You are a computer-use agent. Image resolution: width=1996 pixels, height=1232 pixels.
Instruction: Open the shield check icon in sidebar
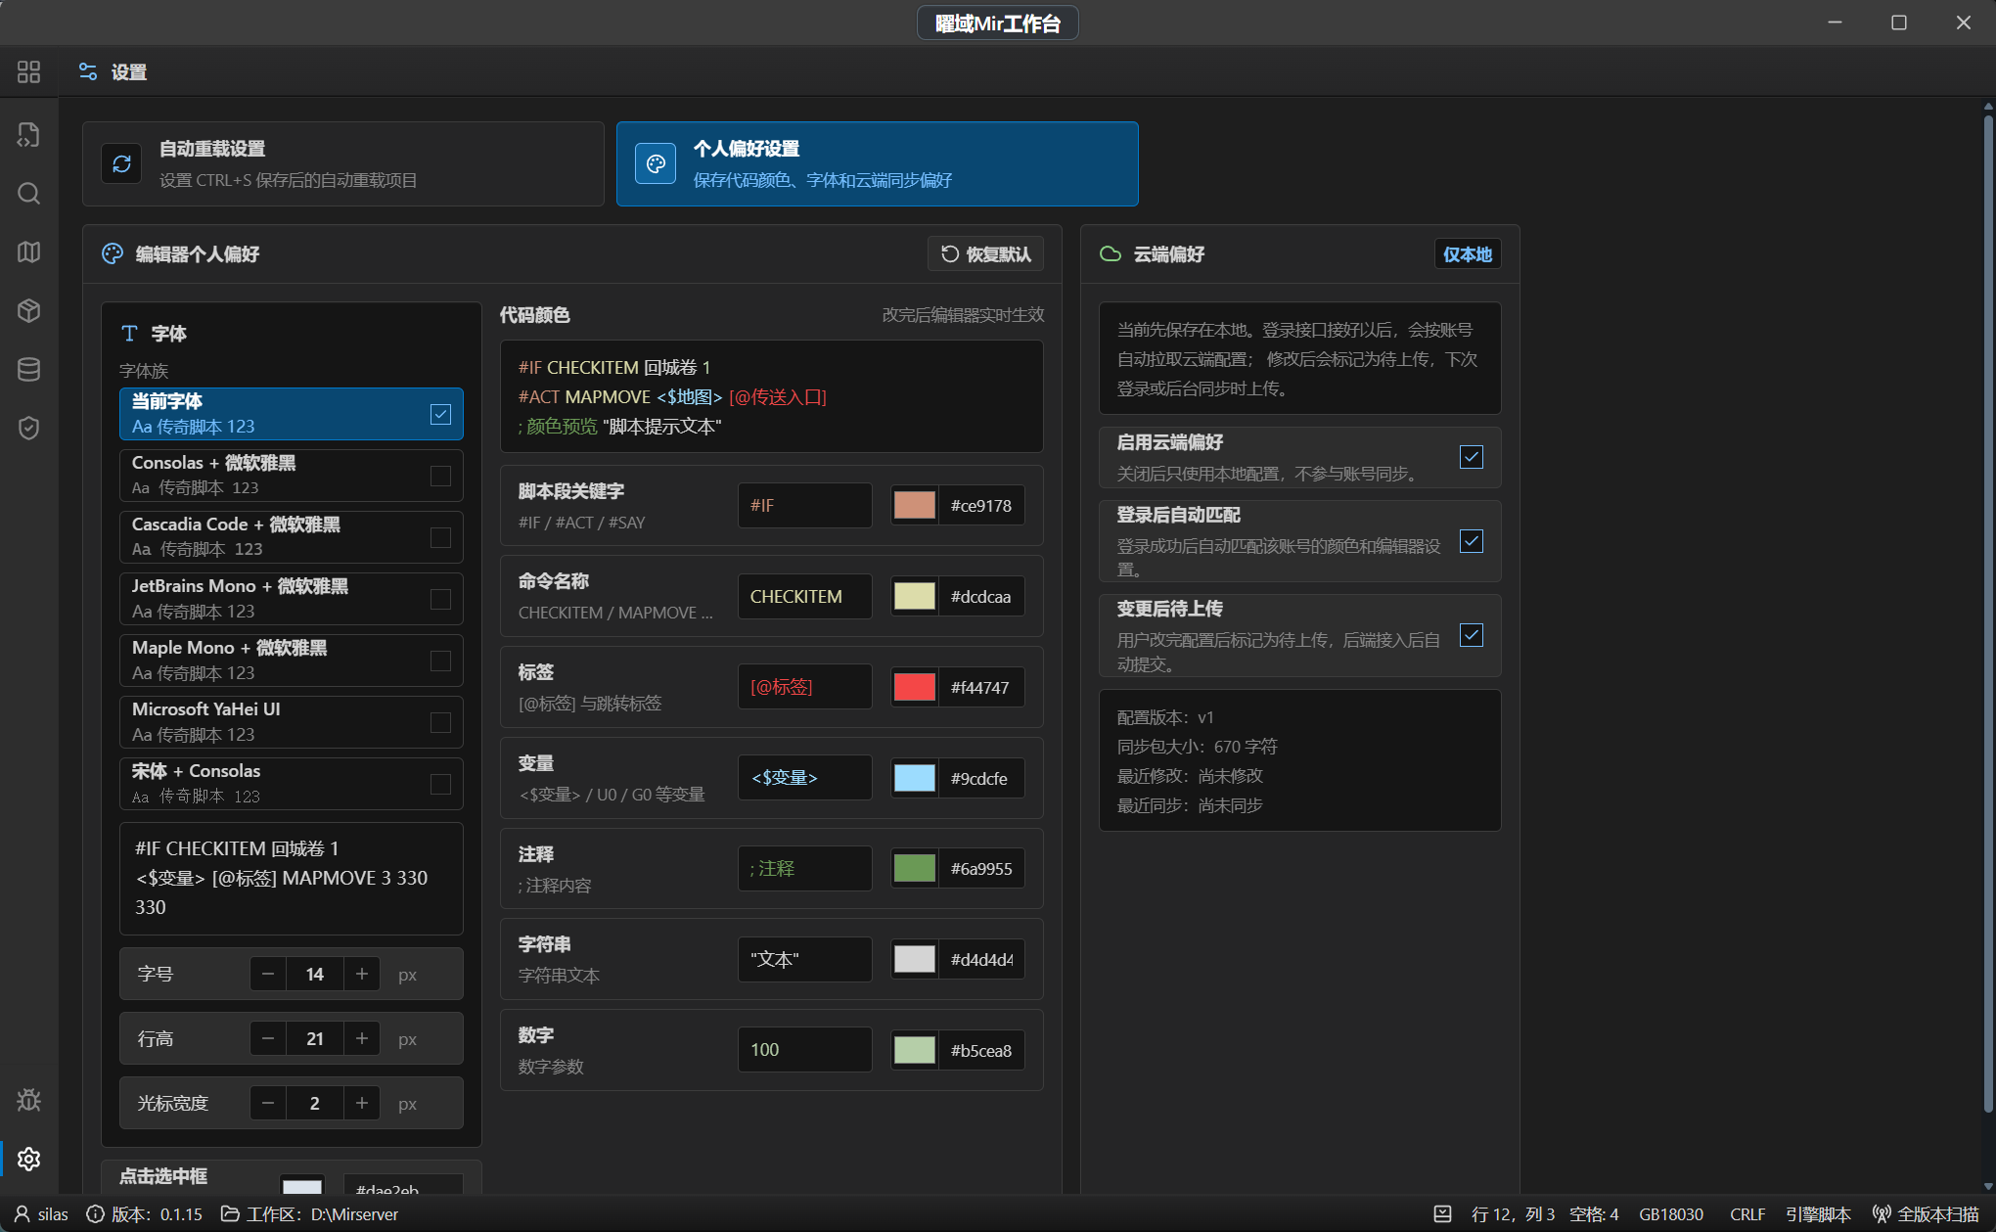(x=28, y=428)
